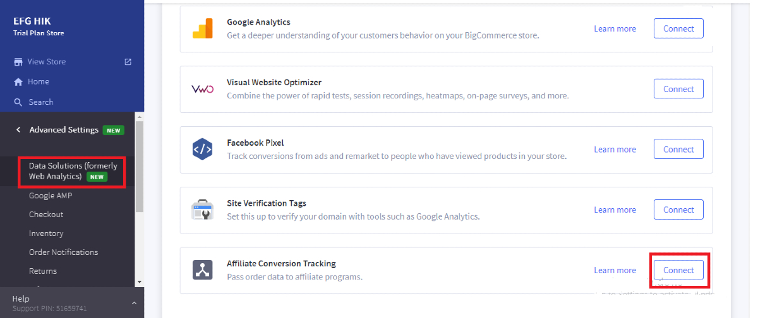Image resolution: width=758 pixels, height=318 pixels.
Task: Connect Google Analytics
Action: 678,28
